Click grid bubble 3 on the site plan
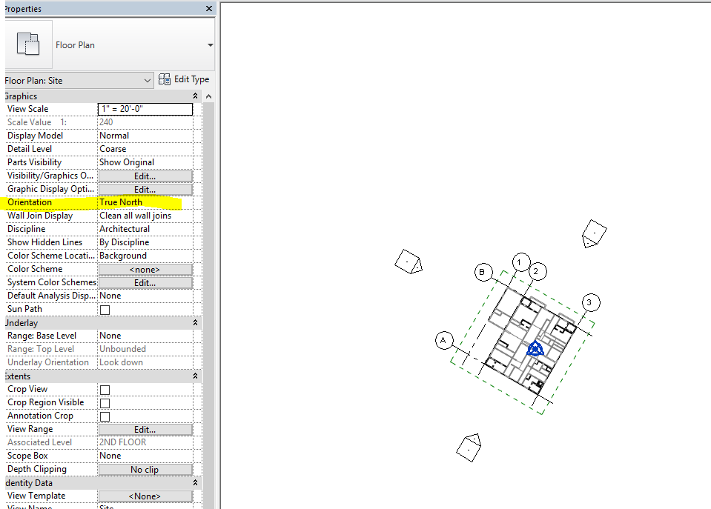711x509 pixels. click(589, 302)
